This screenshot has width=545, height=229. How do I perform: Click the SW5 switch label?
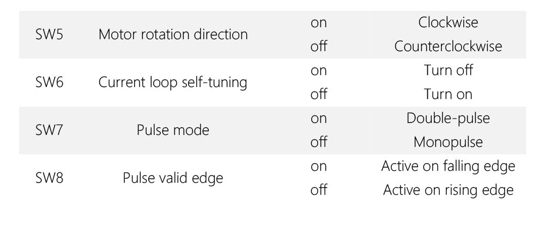[x=50, y=35]
